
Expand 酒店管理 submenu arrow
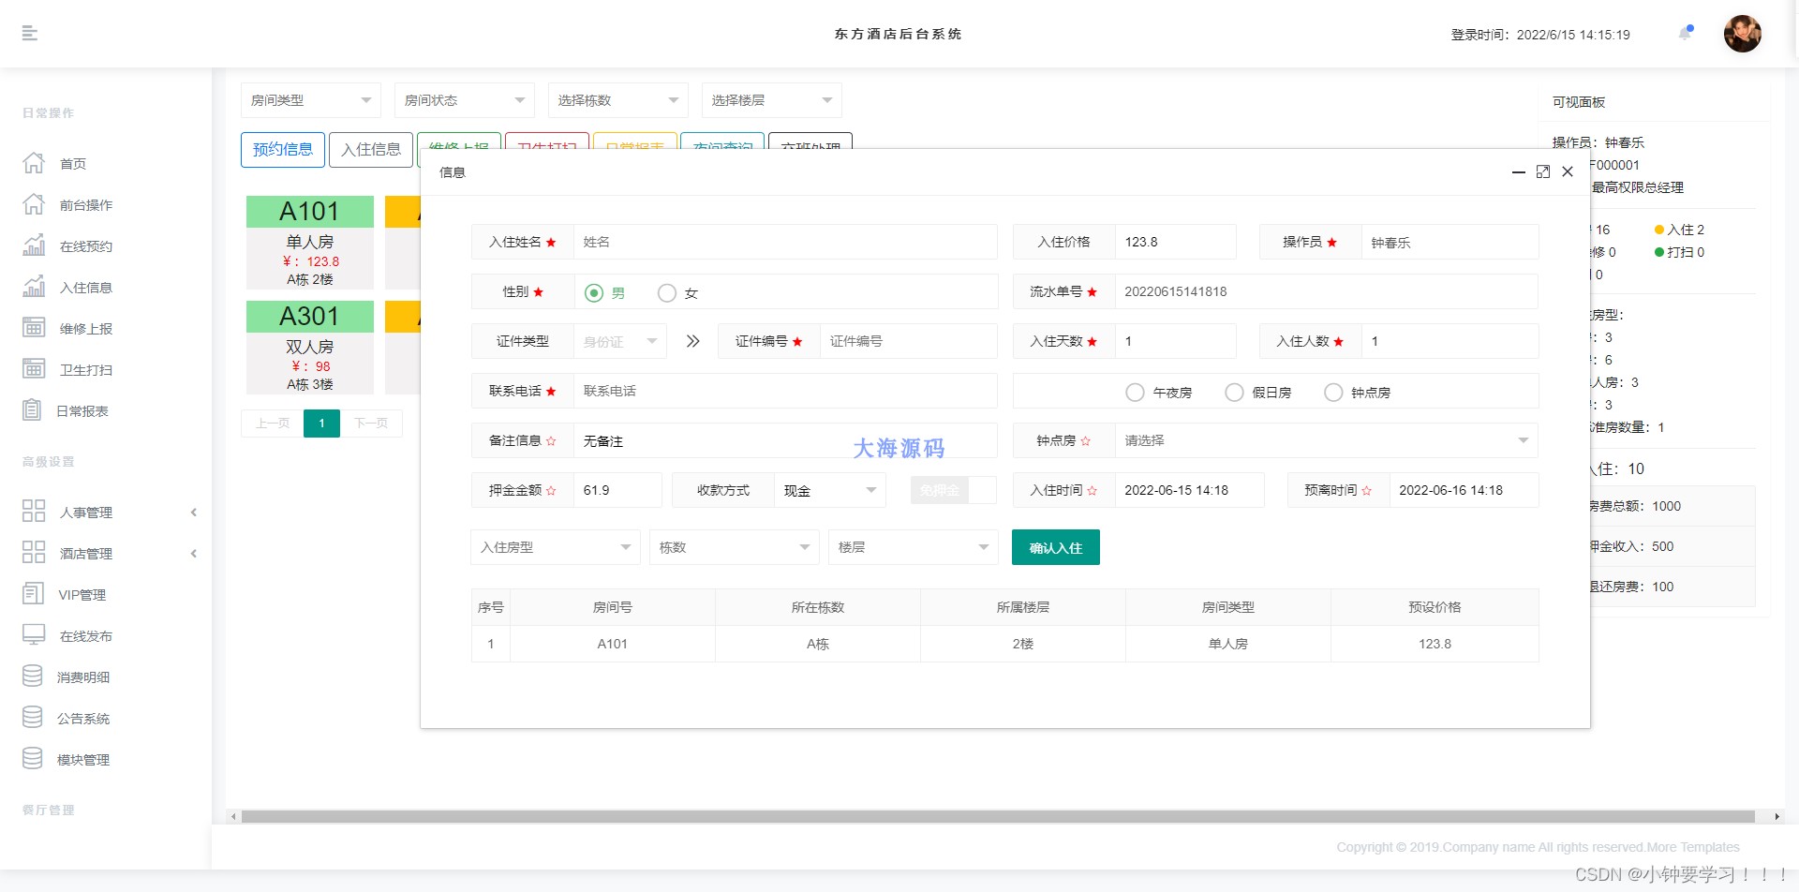pyautogui.click(x=194, y=553)
